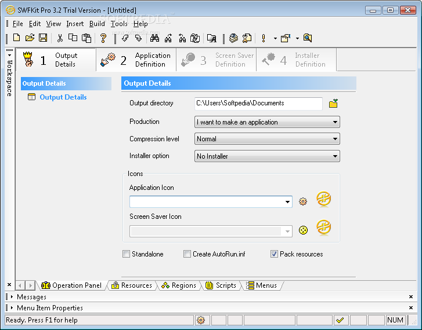Click the checkmark icon in status bar

pyautogui.click(x=340, y=320)
